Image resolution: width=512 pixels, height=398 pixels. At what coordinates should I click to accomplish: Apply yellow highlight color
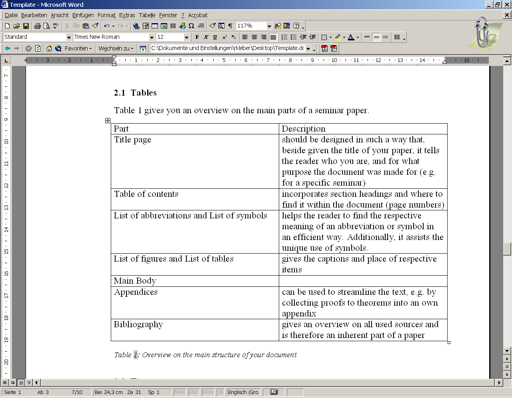coord(338,37)
